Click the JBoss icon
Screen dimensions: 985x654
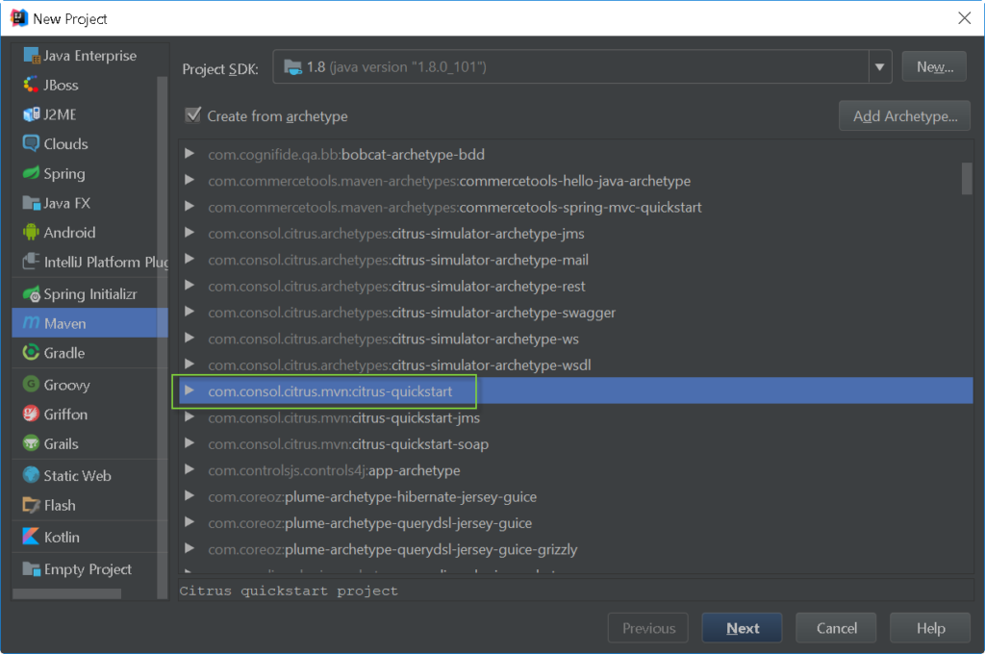pos(31,85)
